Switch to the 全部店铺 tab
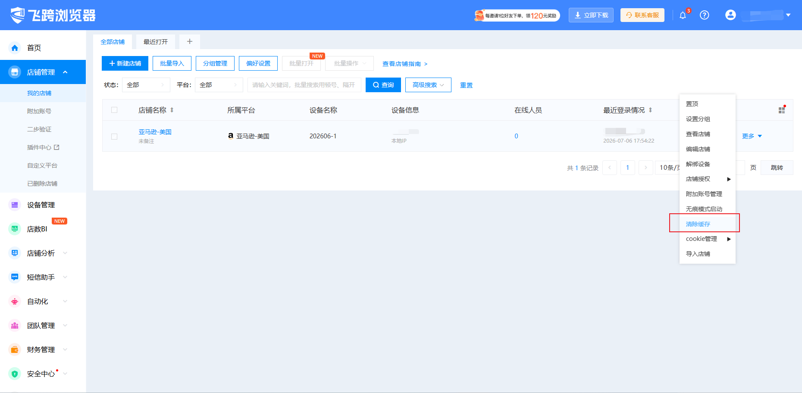This screenshot has width=802, height=393. coord(113,42)
